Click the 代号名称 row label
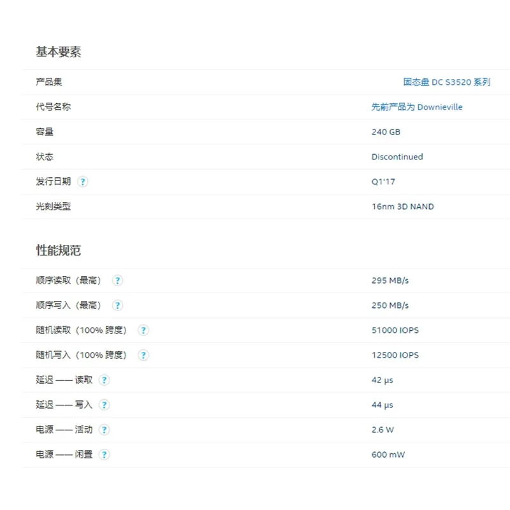 [53, 106]
